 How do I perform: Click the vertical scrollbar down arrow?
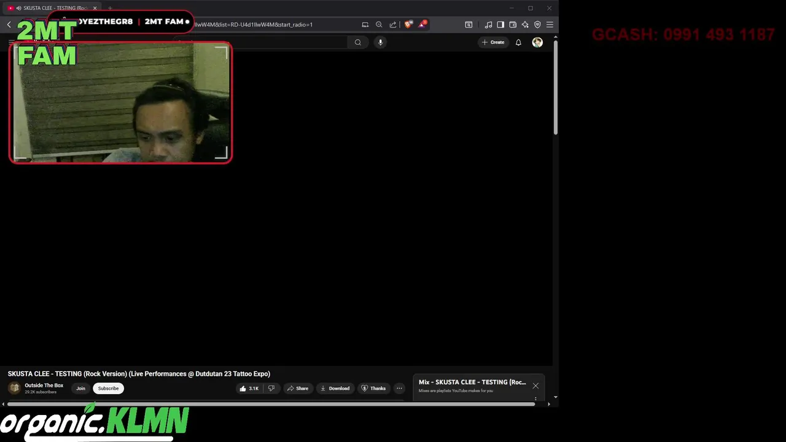pos(555,397)
